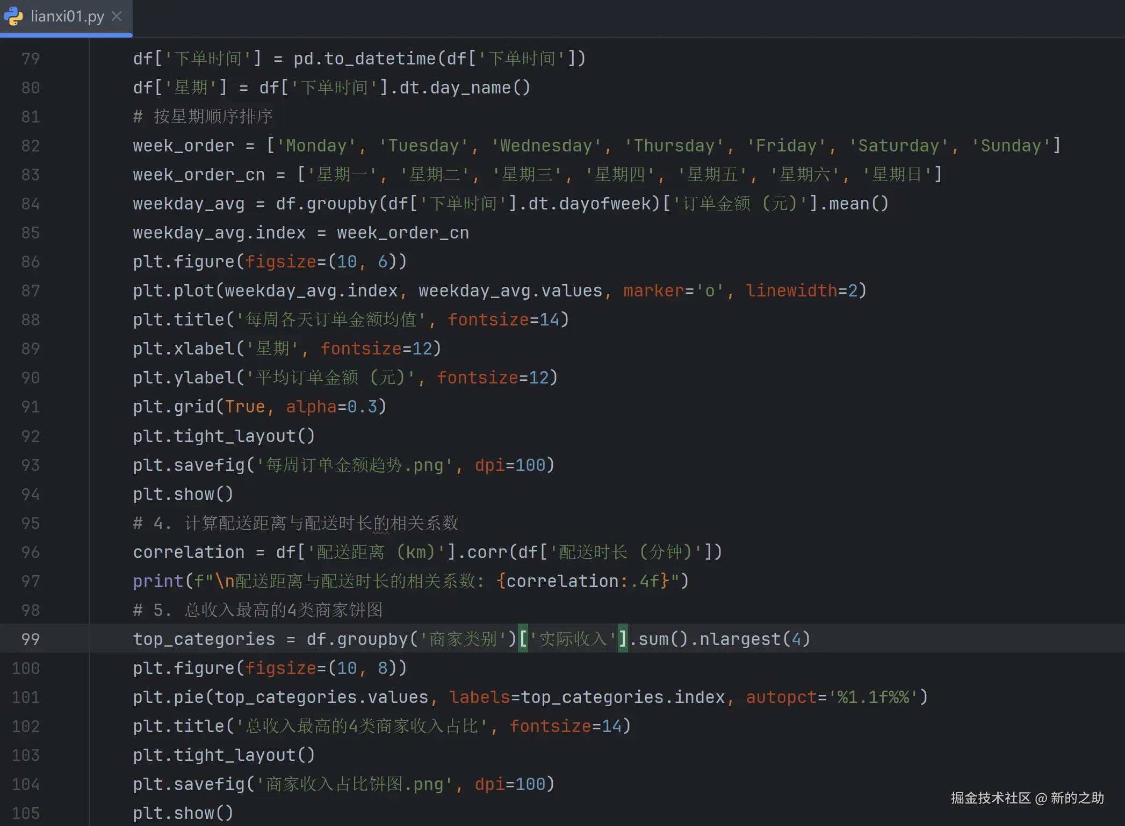Click the highlighted closing bracket before .sum()
1125x826 pixels.
(623, 639)
